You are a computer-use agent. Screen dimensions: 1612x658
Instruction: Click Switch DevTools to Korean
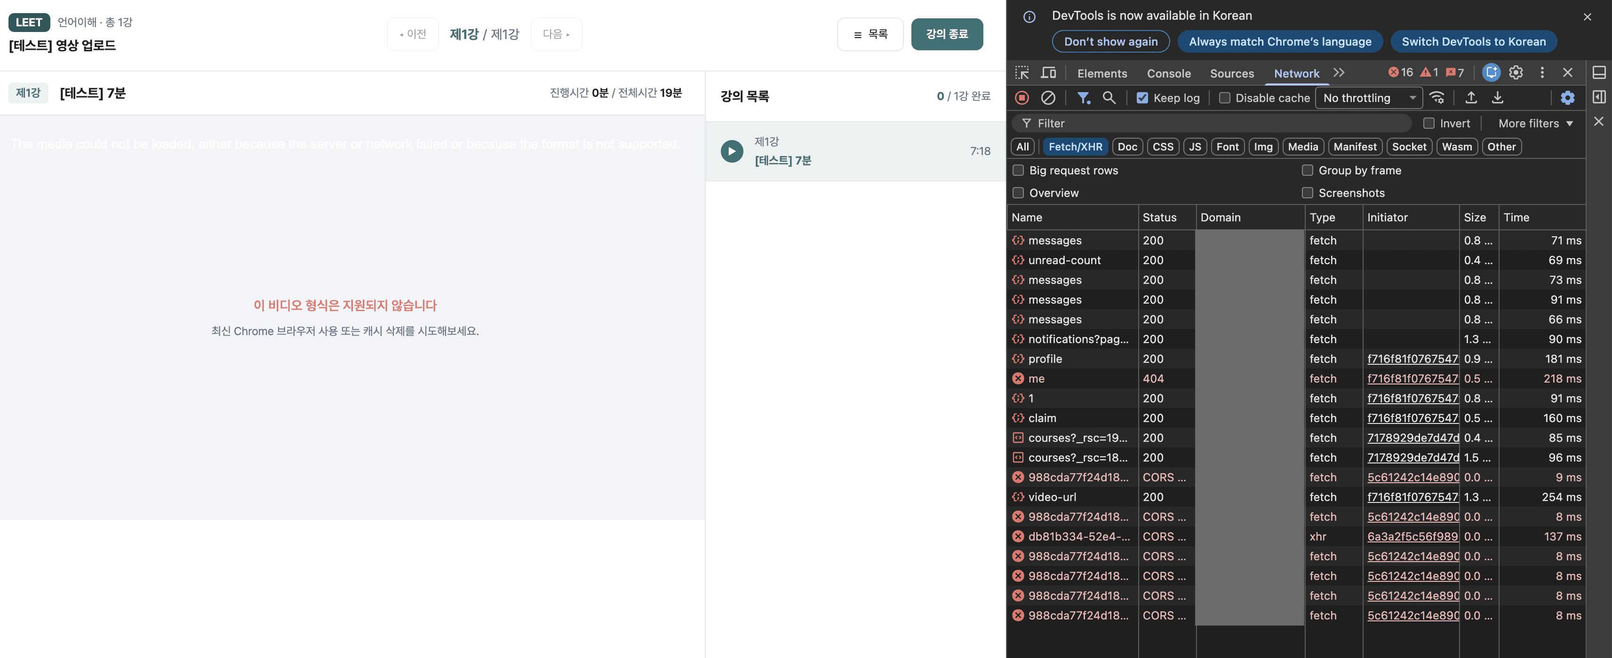(1473, 42)
